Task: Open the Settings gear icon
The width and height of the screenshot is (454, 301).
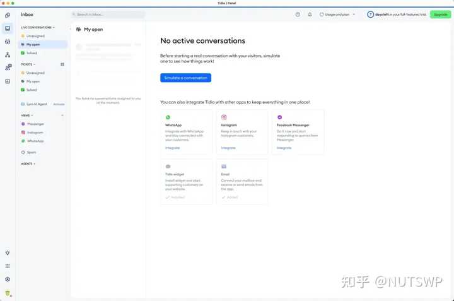Action: (8, 279)
